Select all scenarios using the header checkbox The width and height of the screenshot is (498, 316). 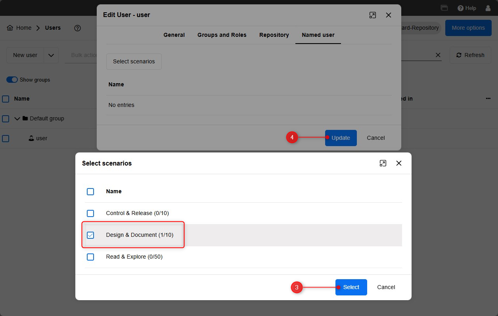[90, 192]
